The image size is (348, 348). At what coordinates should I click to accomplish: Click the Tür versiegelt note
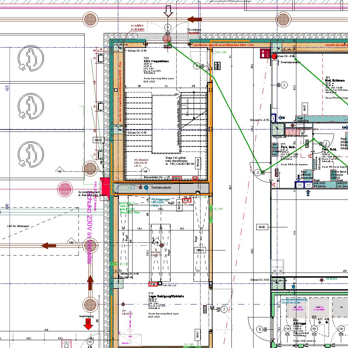(194, 30)
